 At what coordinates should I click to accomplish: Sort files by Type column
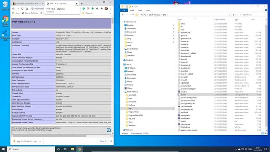[236, 20]
